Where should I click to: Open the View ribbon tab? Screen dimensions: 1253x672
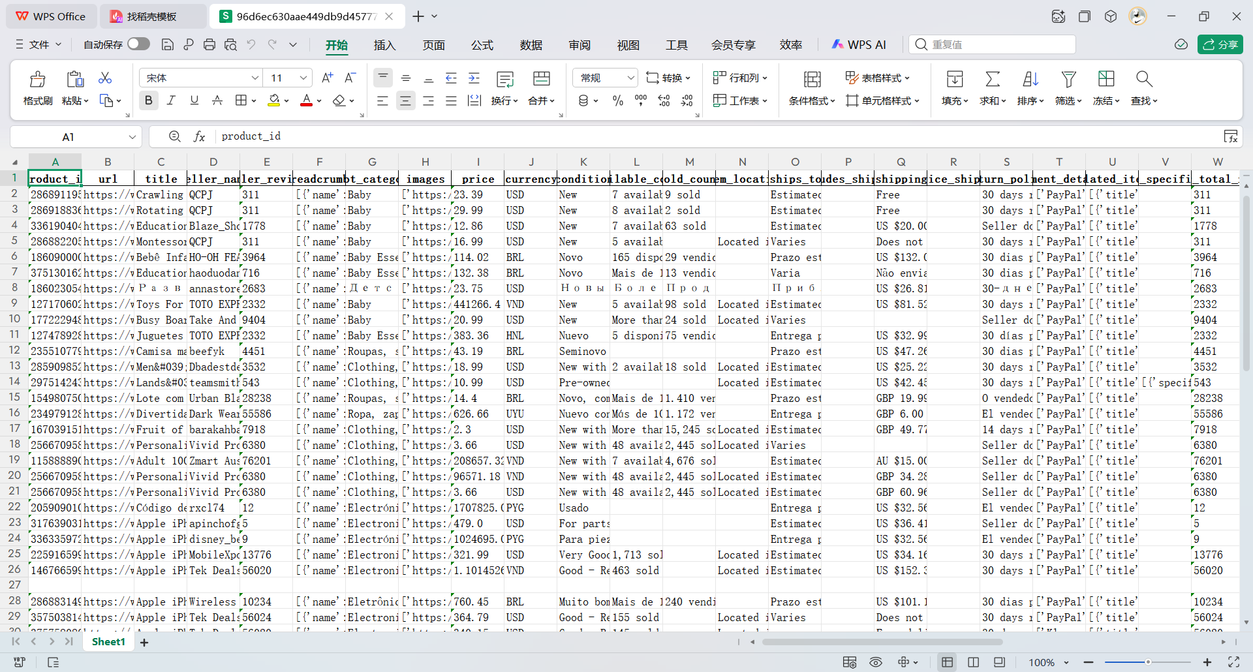pos(628,45)
